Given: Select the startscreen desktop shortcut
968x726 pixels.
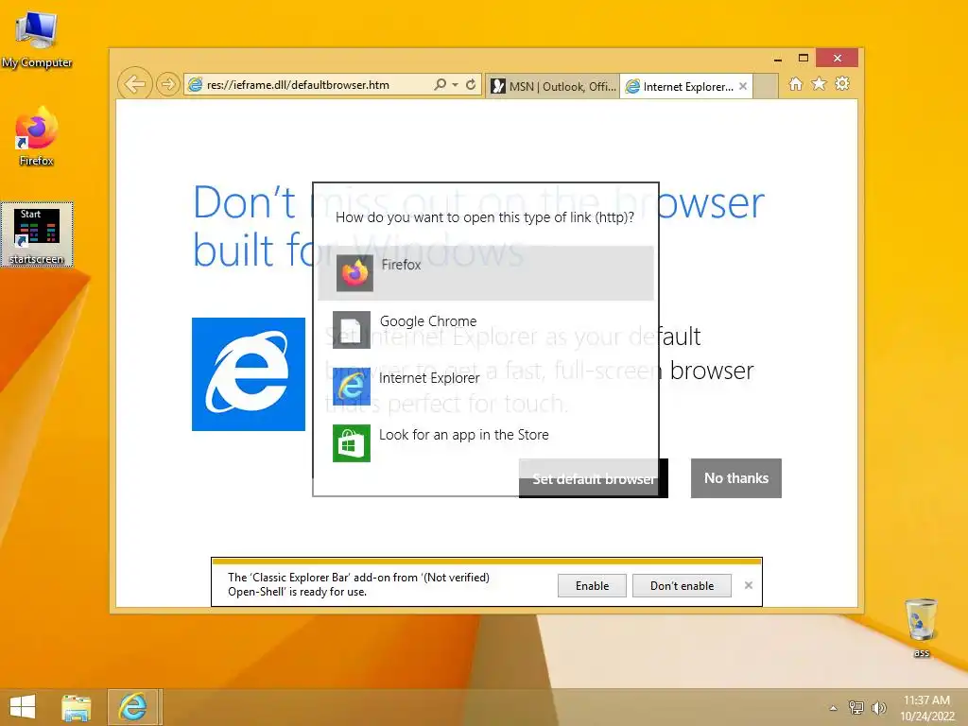Looking at the screenshot, I should (x=37, y=234).
